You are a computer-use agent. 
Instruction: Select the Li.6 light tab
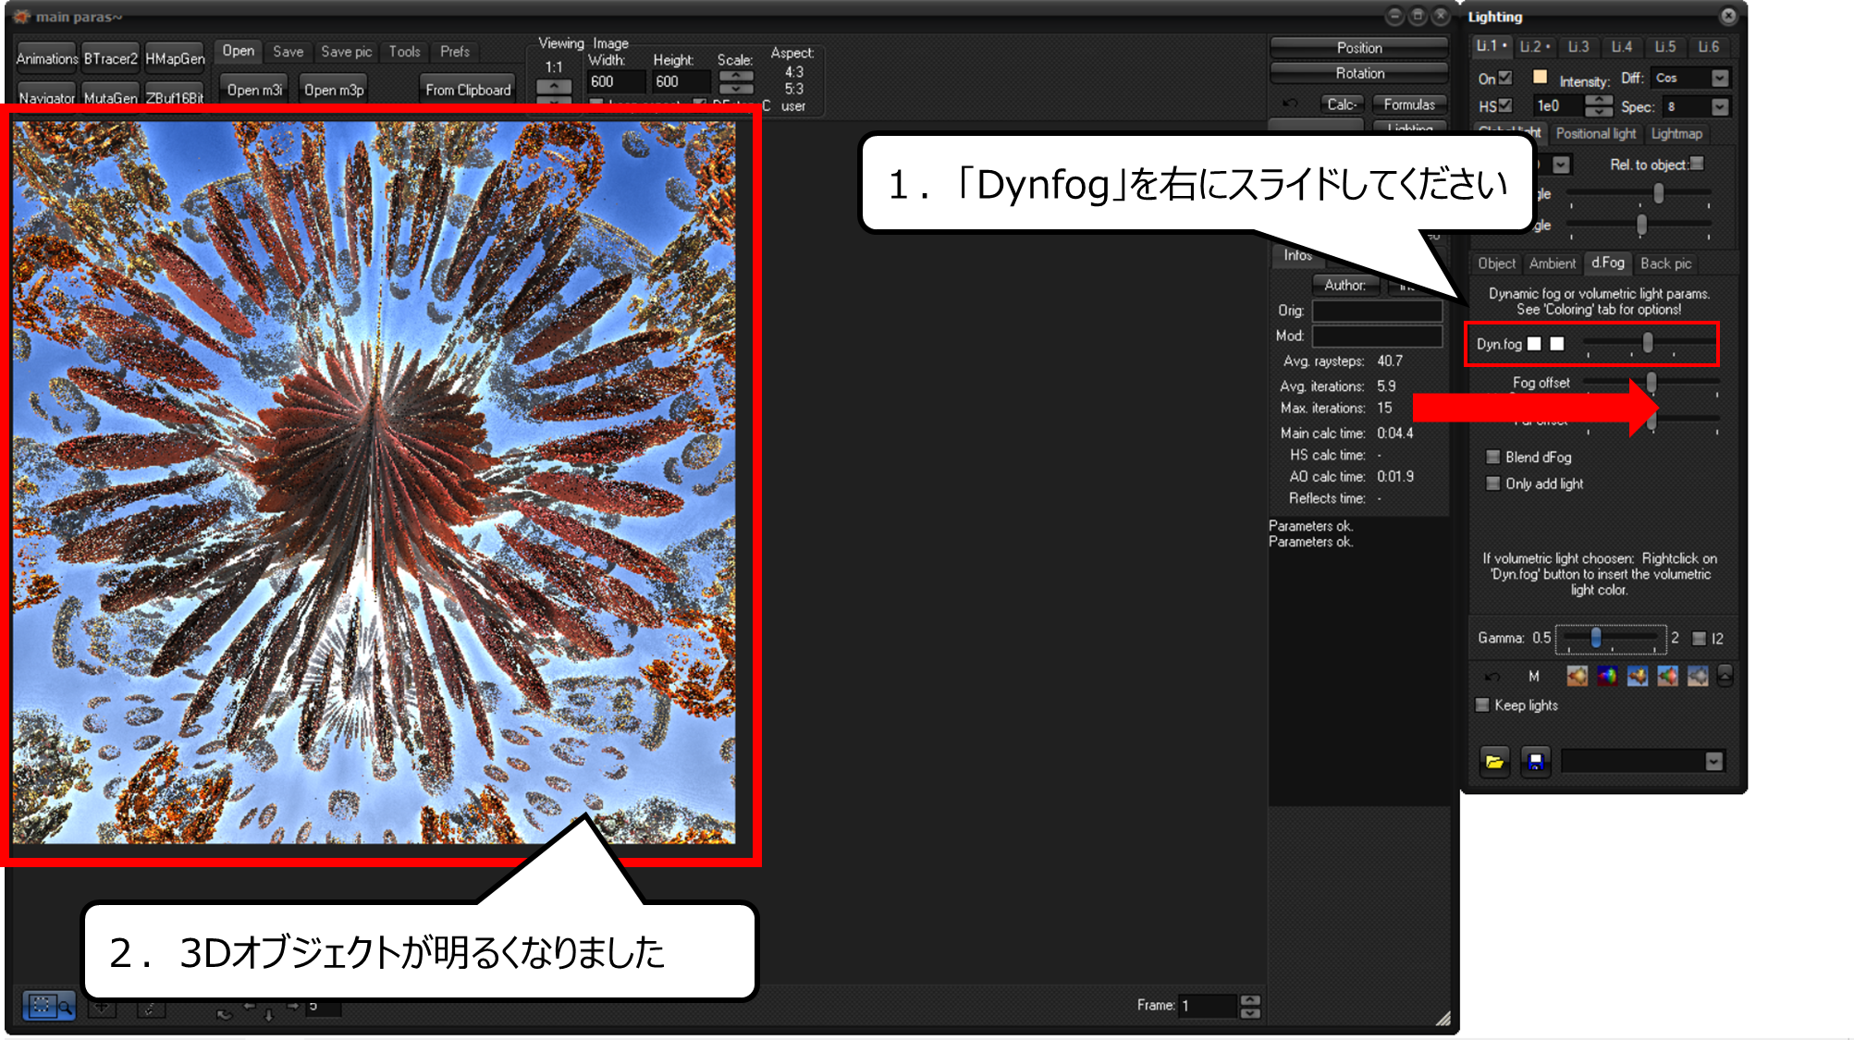coord(1708,46)
